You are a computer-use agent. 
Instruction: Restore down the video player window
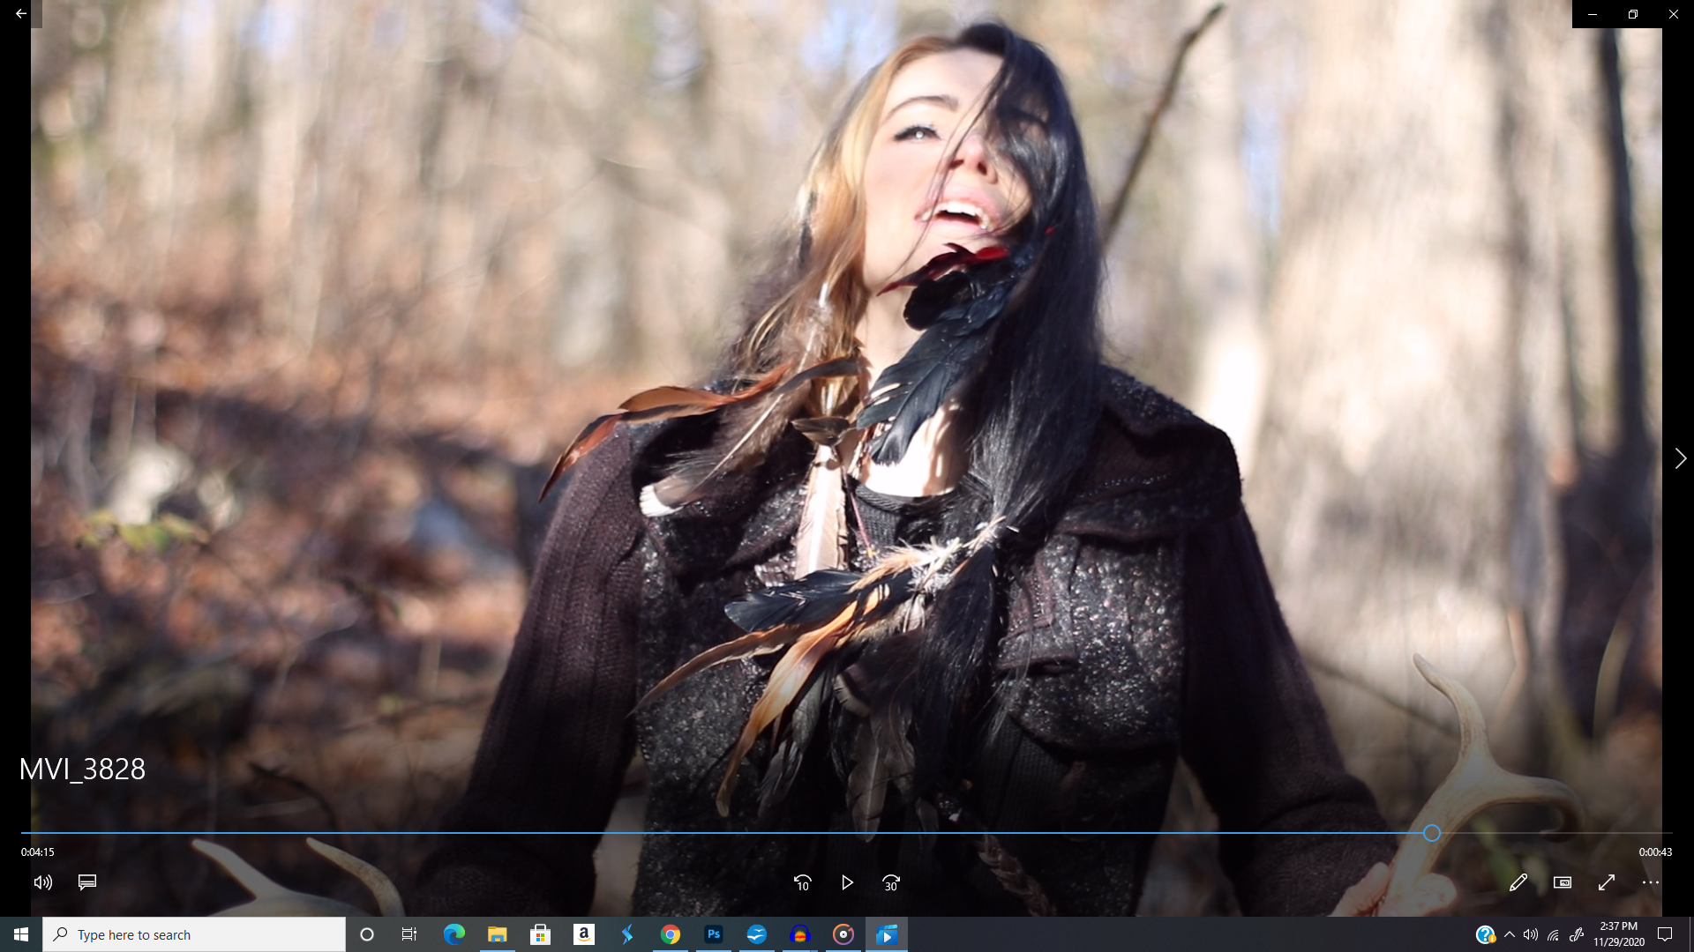1633,14
